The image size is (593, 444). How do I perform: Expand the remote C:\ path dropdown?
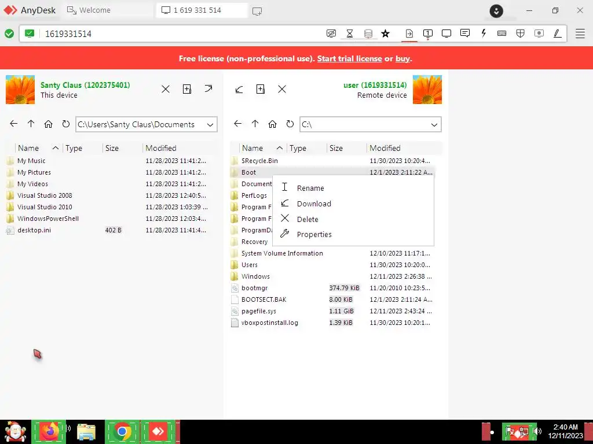pyautogui.click(x=434, y=125)
